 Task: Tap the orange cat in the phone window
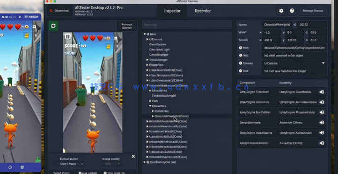tap(10, 134)
